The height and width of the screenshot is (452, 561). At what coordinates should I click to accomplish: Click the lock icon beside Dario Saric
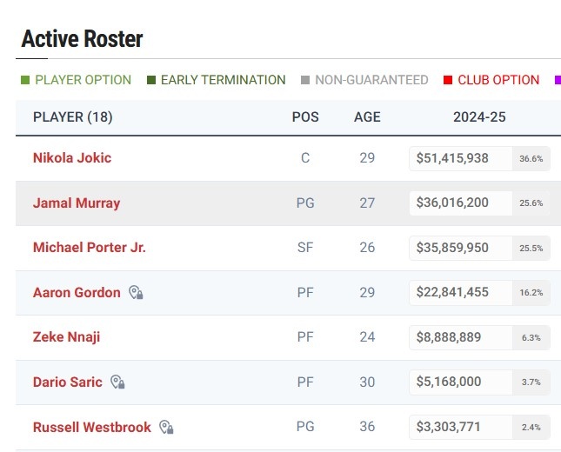click(x=117, y=382)
